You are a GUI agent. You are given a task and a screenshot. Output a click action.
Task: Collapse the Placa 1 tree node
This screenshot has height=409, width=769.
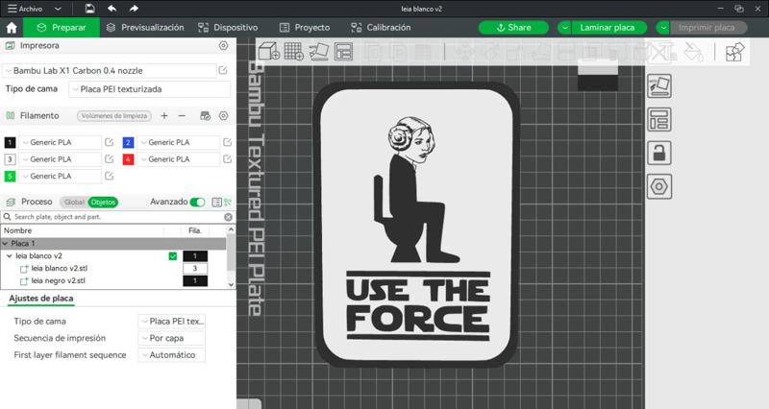point(5,244)
